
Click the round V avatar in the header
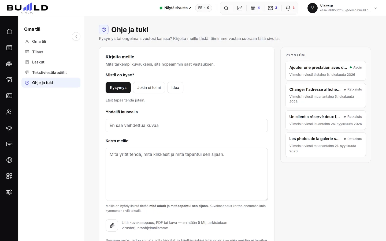coord(313,8)
